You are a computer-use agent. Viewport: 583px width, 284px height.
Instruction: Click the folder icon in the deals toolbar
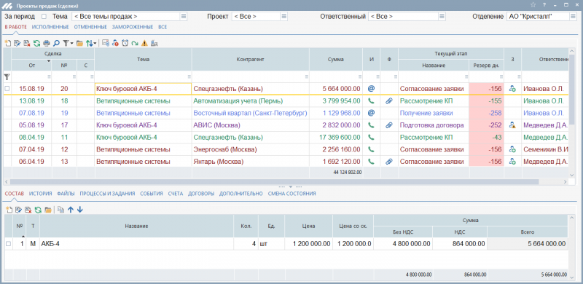click(79, 43)
